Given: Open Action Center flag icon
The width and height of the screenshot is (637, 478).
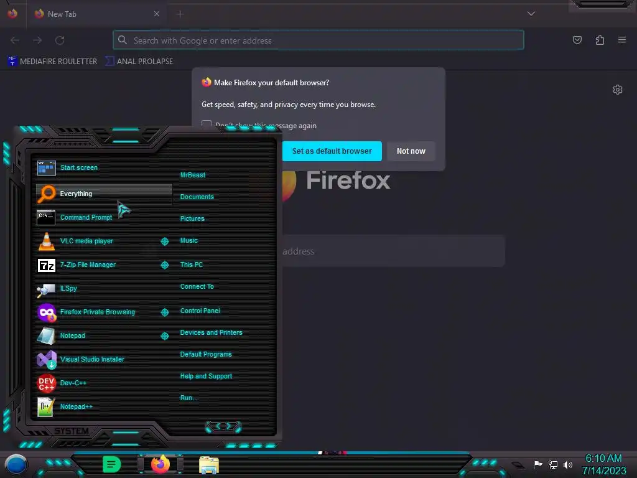Looking at the screenshot, I should pos(537,464).
